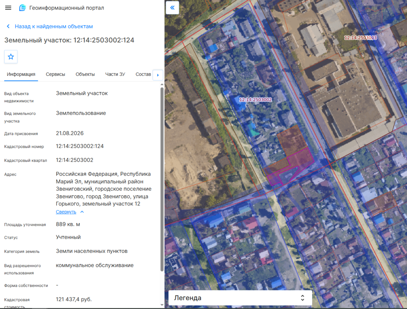Expand the Легенда panel
The height and width of the screenshot is (309, 407).
point(240,298)
